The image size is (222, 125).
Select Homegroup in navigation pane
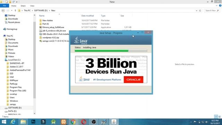pyautogui.click(x=12, y=29)
